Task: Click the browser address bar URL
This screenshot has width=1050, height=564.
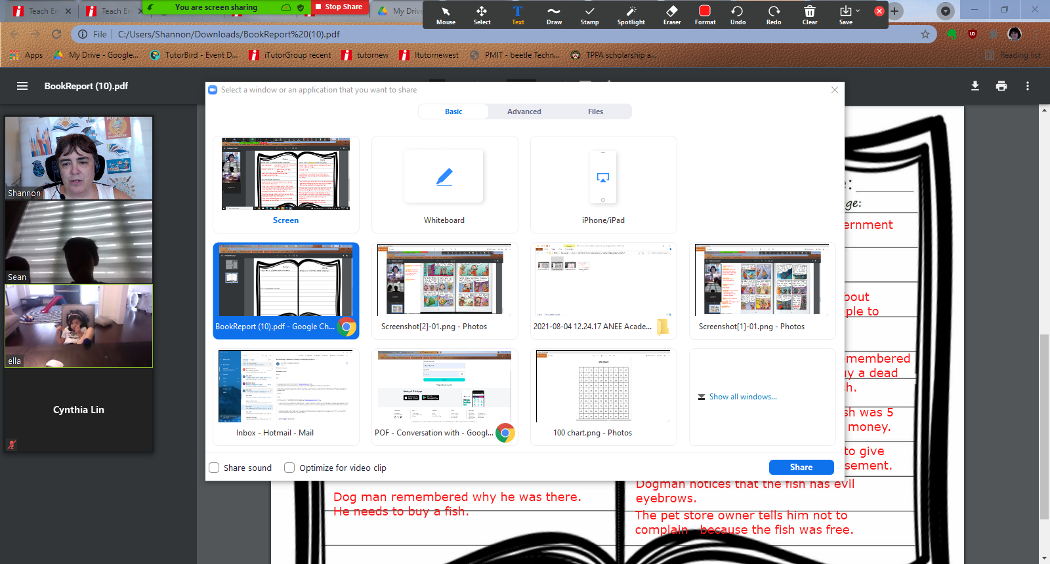Action: (229, 34)
